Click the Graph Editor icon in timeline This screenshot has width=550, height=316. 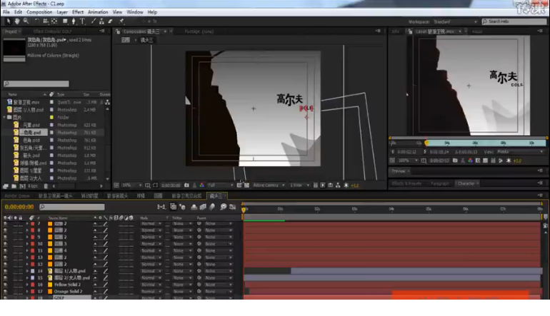(x=232, y=207)
